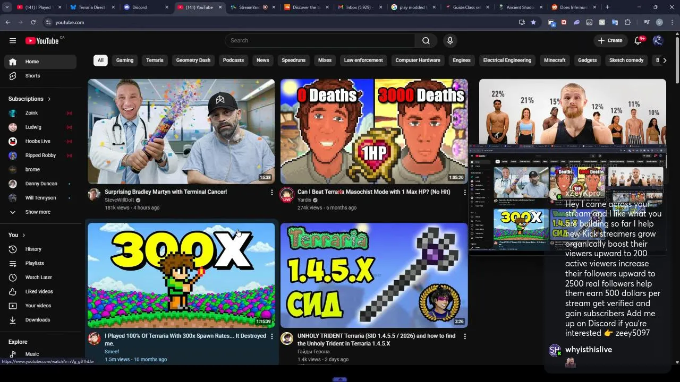Open Hoobs Live subscription channel
Image resolution: width=680 pixels, height=382 pixels.
(x=40, y=141)
